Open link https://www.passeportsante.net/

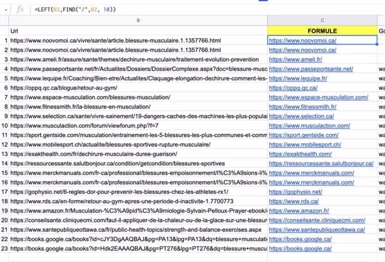(x=311, y=69)
